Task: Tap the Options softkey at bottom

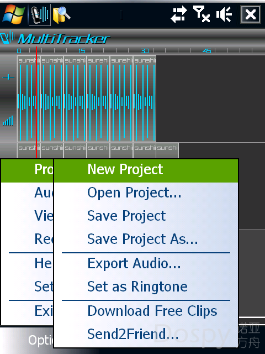Action: coord(40,341)
